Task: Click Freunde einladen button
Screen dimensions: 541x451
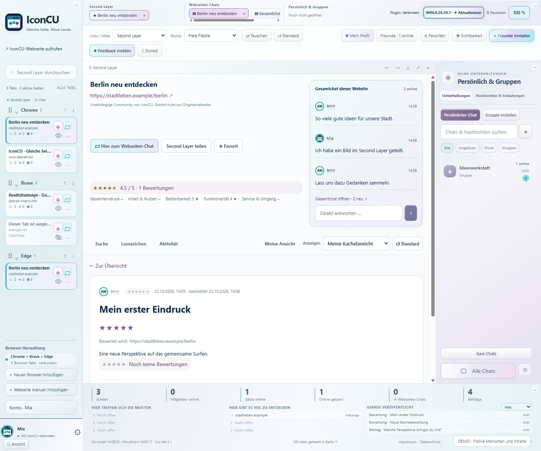Action: tap(512, 36)
